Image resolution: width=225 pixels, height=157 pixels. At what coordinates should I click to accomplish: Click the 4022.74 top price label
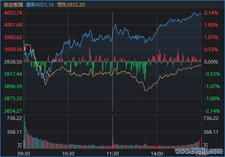click(13, 13)
